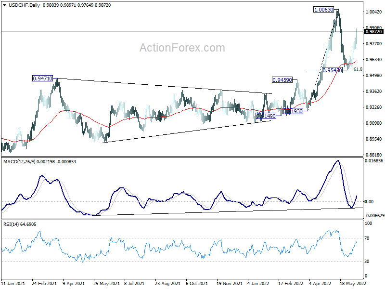Click the 0.94590 price label
Viewport: 385px width, 289px height.
coord(282,80)
